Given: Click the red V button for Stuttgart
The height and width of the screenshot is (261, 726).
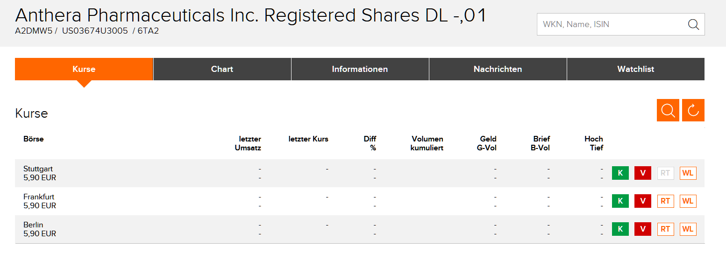Looking at the screenshot, I should (643, 173).
